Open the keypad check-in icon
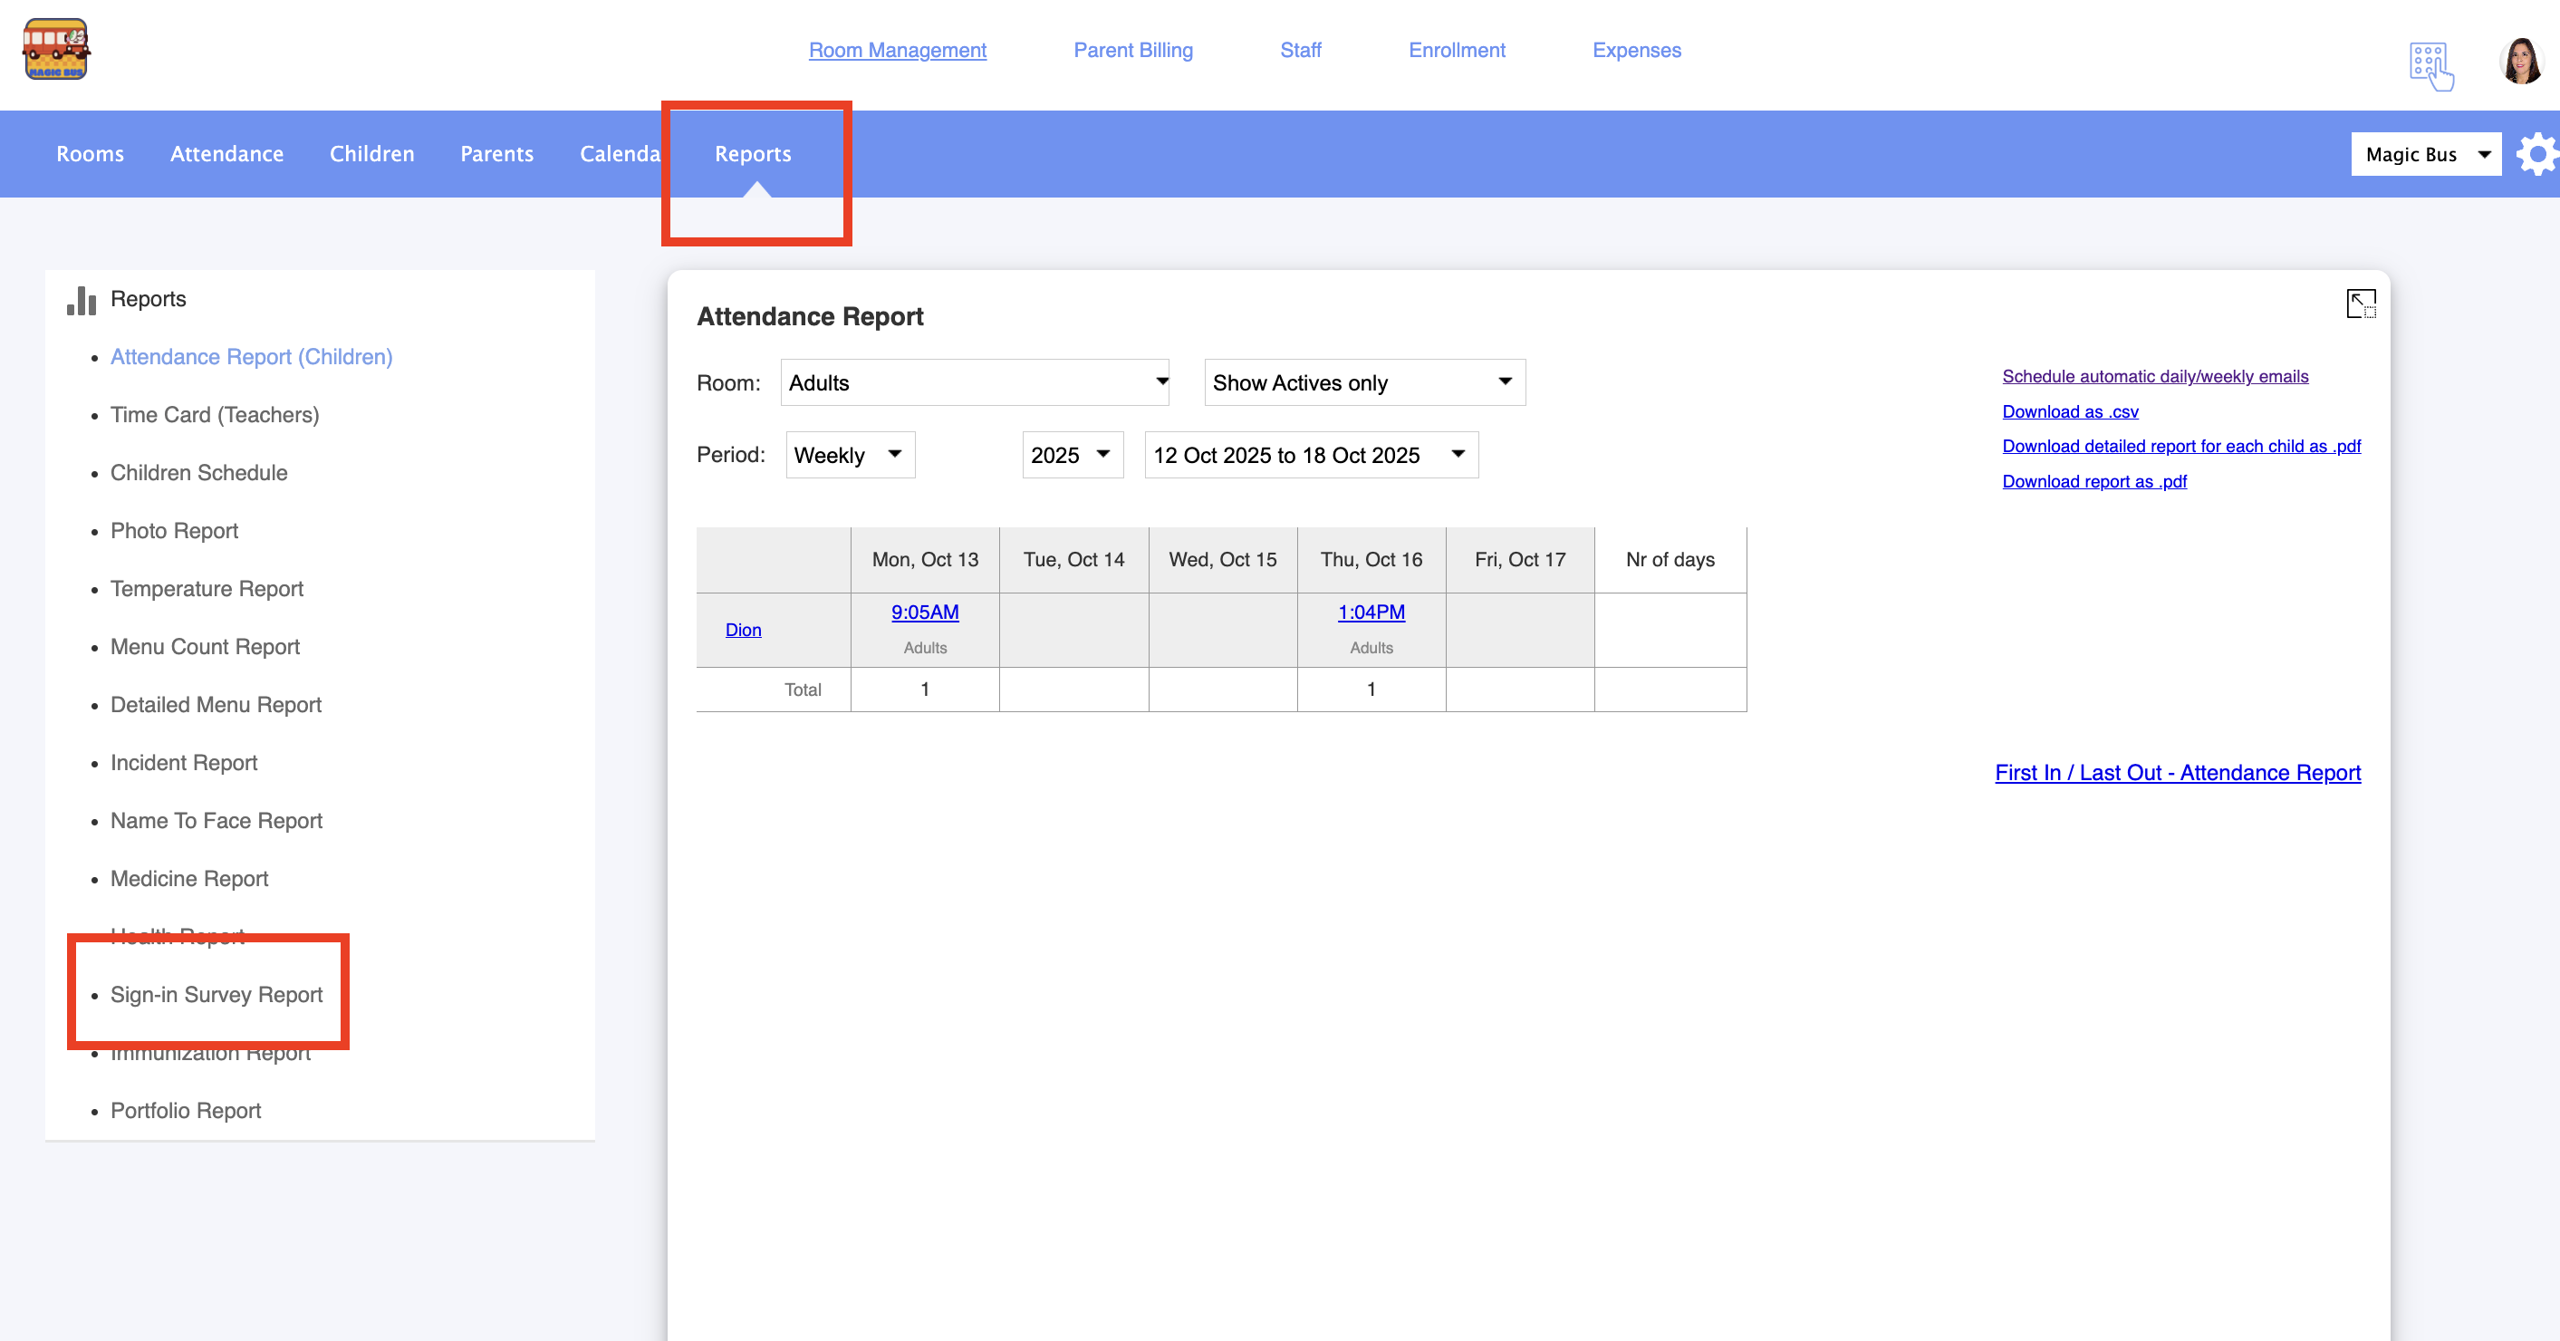This screenshot has width=2560, height=1341. click(2430, 65)
